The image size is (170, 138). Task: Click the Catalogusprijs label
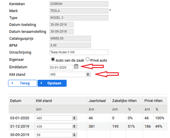coord(21,39)
